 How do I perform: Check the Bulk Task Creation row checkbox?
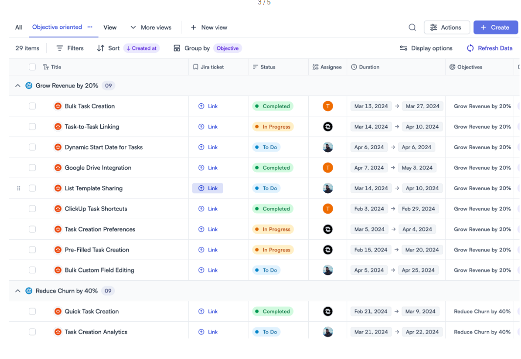[32, 106]
